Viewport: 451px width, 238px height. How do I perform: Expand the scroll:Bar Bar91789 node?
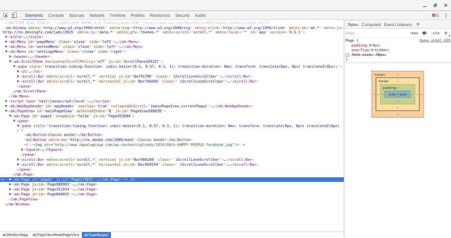[x=18, y=76]
